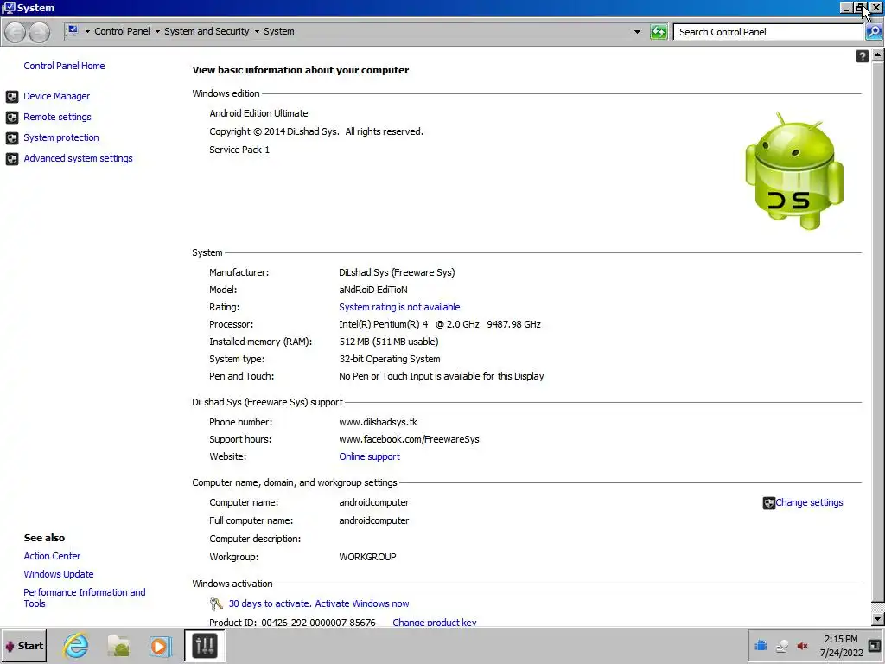
Task: Open the System protection link
Action: pyautogui.click(x=61, y=137)
